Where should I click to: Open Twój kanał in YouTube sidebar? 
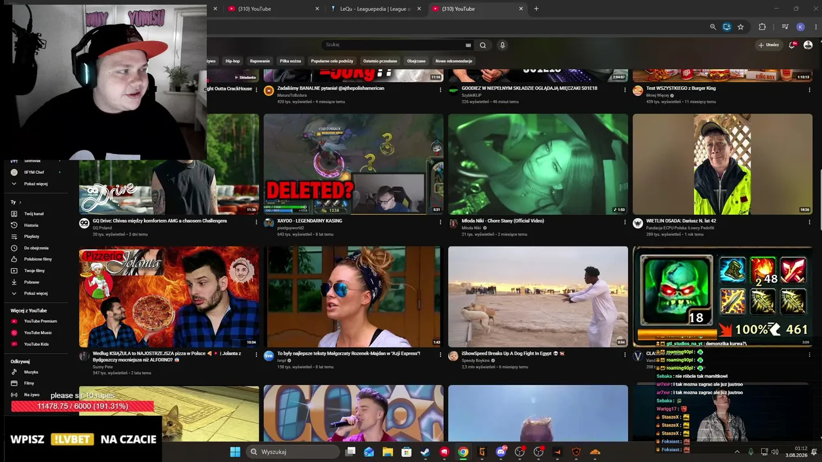[x=35, y=214]
